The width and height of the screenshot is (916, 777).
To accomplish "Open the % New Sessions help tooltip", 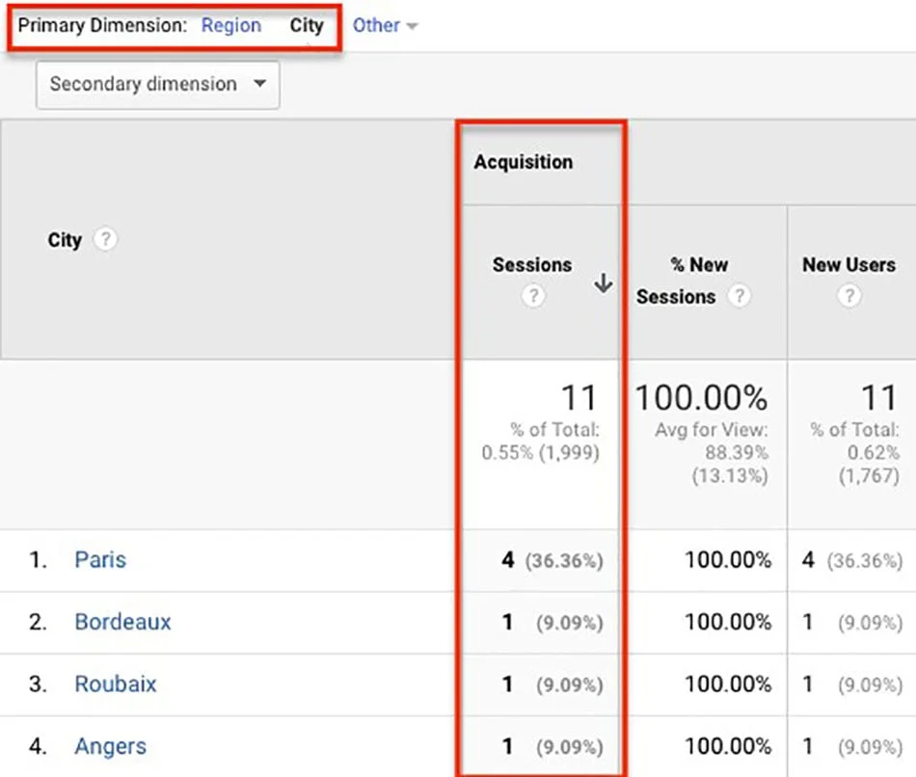I will (x=739, y=297).
